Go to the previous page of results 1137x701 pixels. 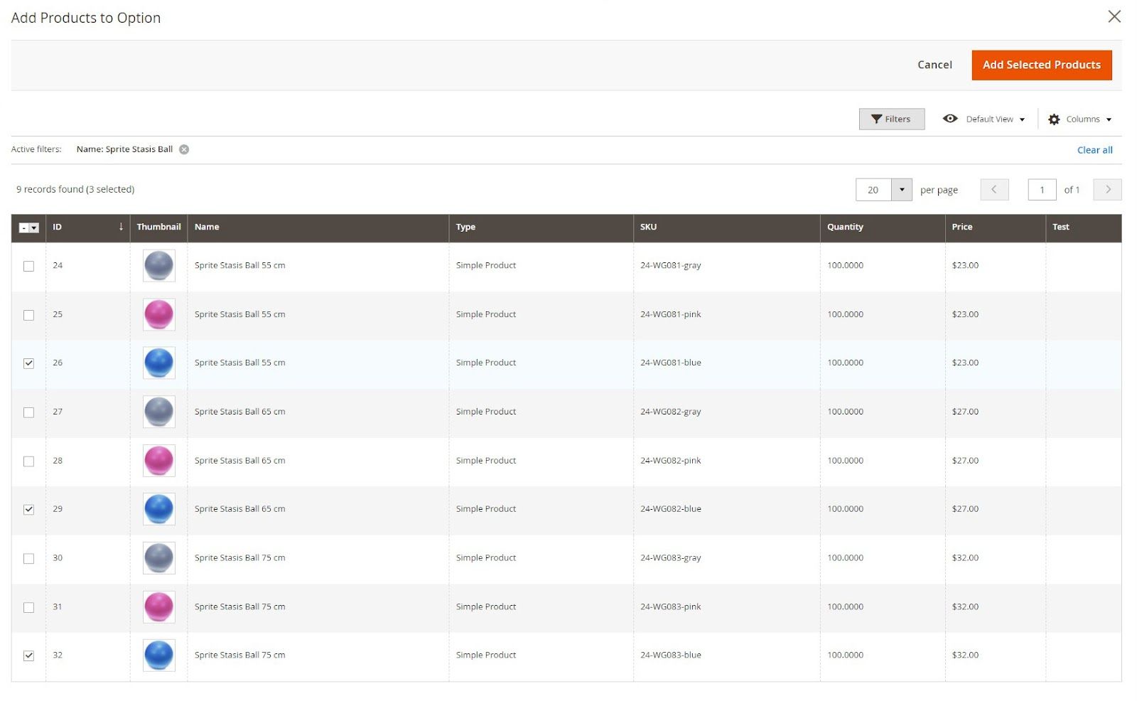pos(994,189)
